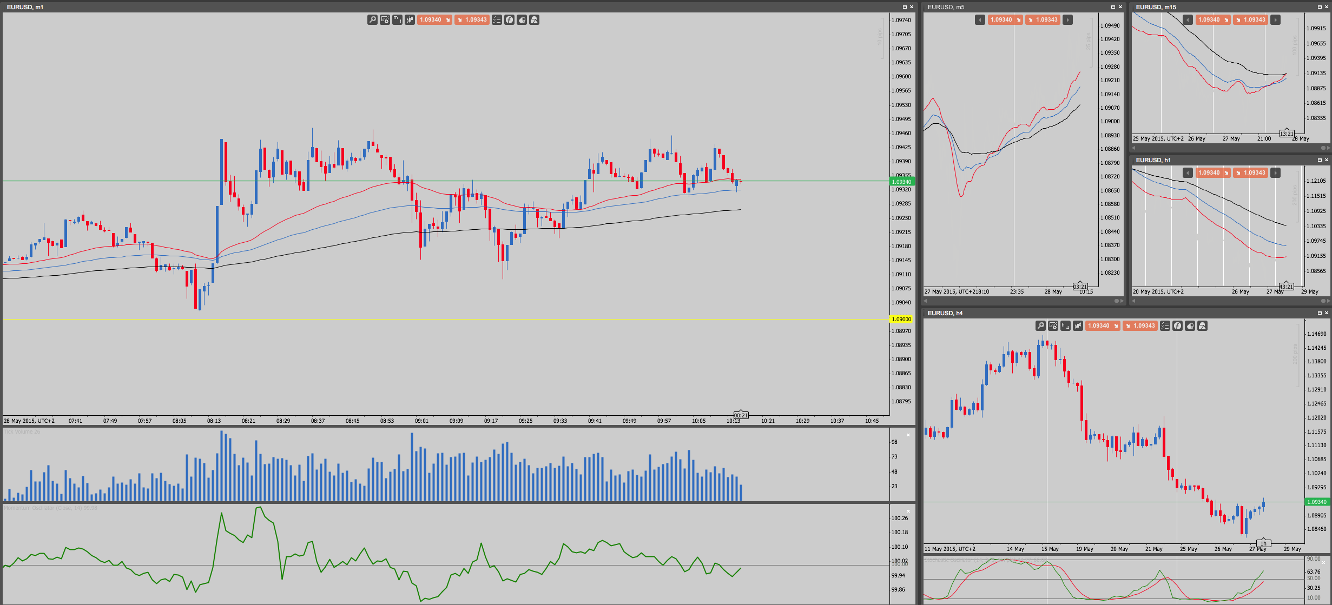Open the h4 timeframe selector
The height and width of the screenshot is (605, 1332).
[x=1065, y=326]
